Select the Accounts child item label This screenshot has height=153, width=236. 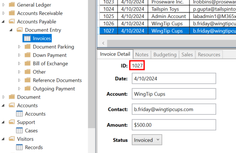[35, 114]
